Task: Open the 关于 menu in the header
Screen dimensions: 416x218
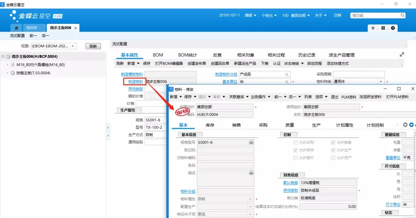Action: 320,16
